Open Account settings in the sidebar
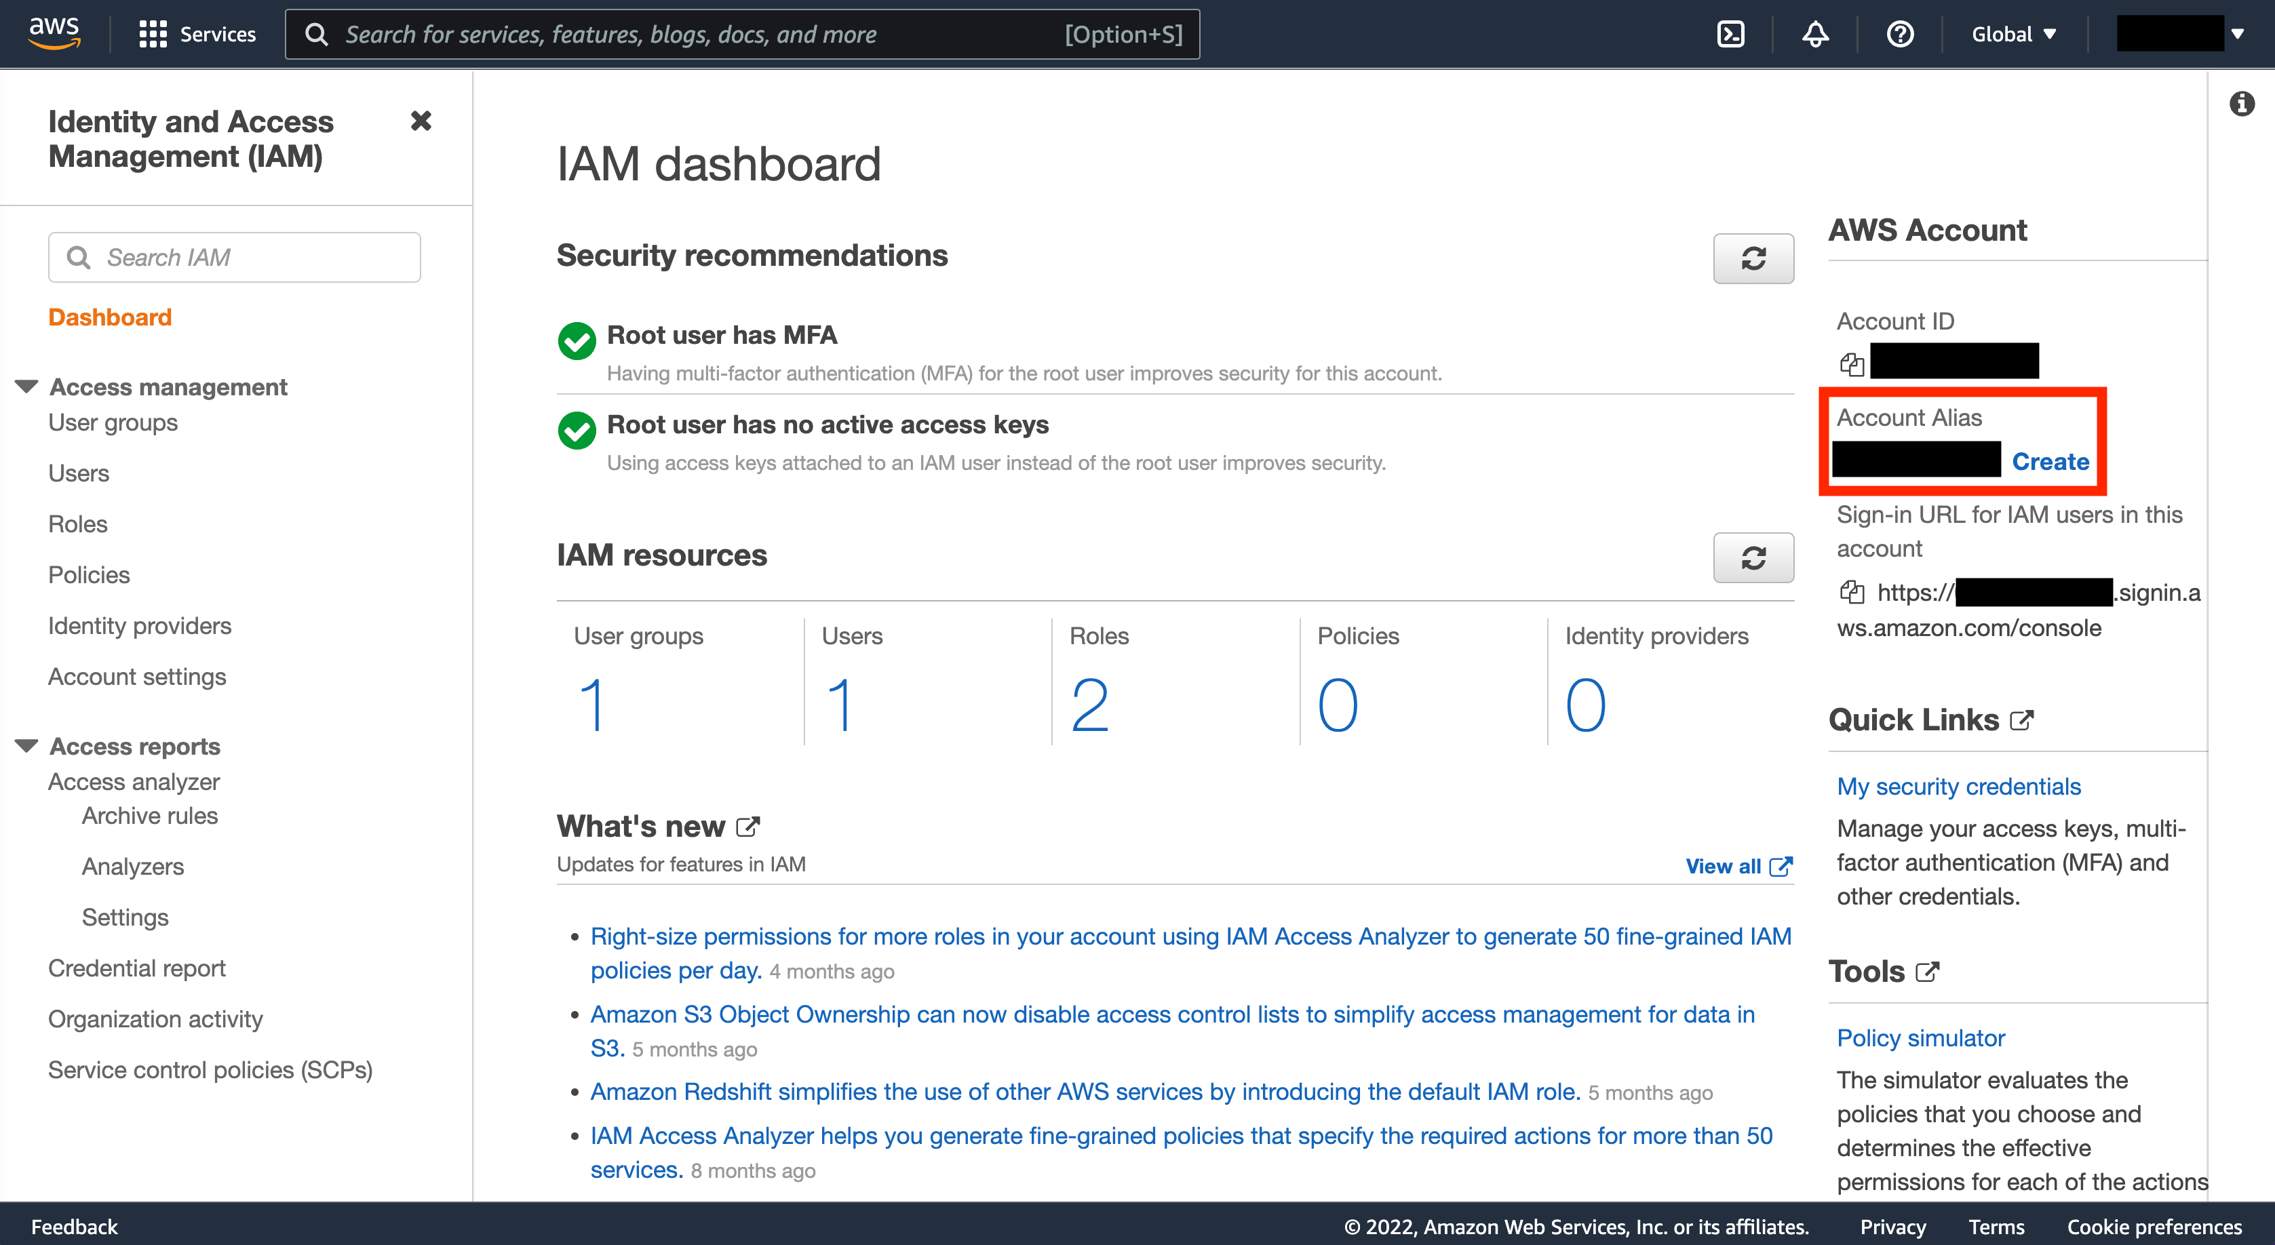 click(x=137, y=676)
